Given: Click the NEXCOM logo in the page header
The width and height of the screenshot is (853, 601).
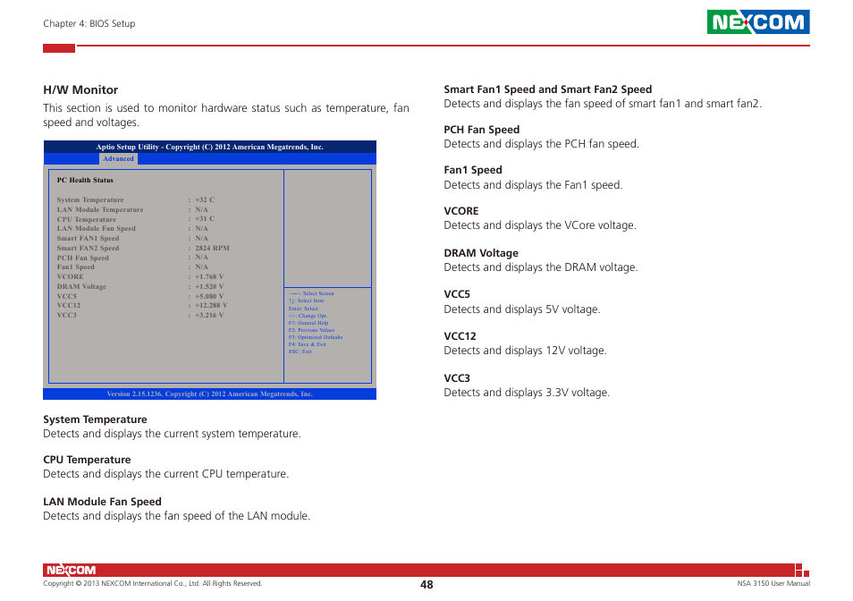Looking at the screenshot, I should tap(758, 21).
